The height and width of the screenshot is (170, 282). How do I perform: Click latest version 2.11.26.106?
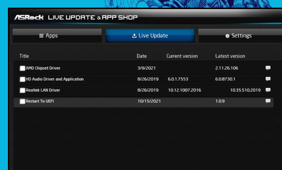(x=226, y=68)
